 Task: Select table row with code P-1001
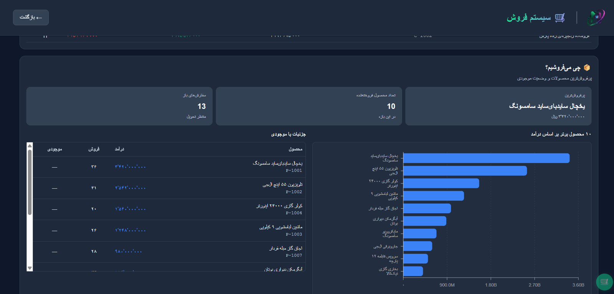point(169,167)
